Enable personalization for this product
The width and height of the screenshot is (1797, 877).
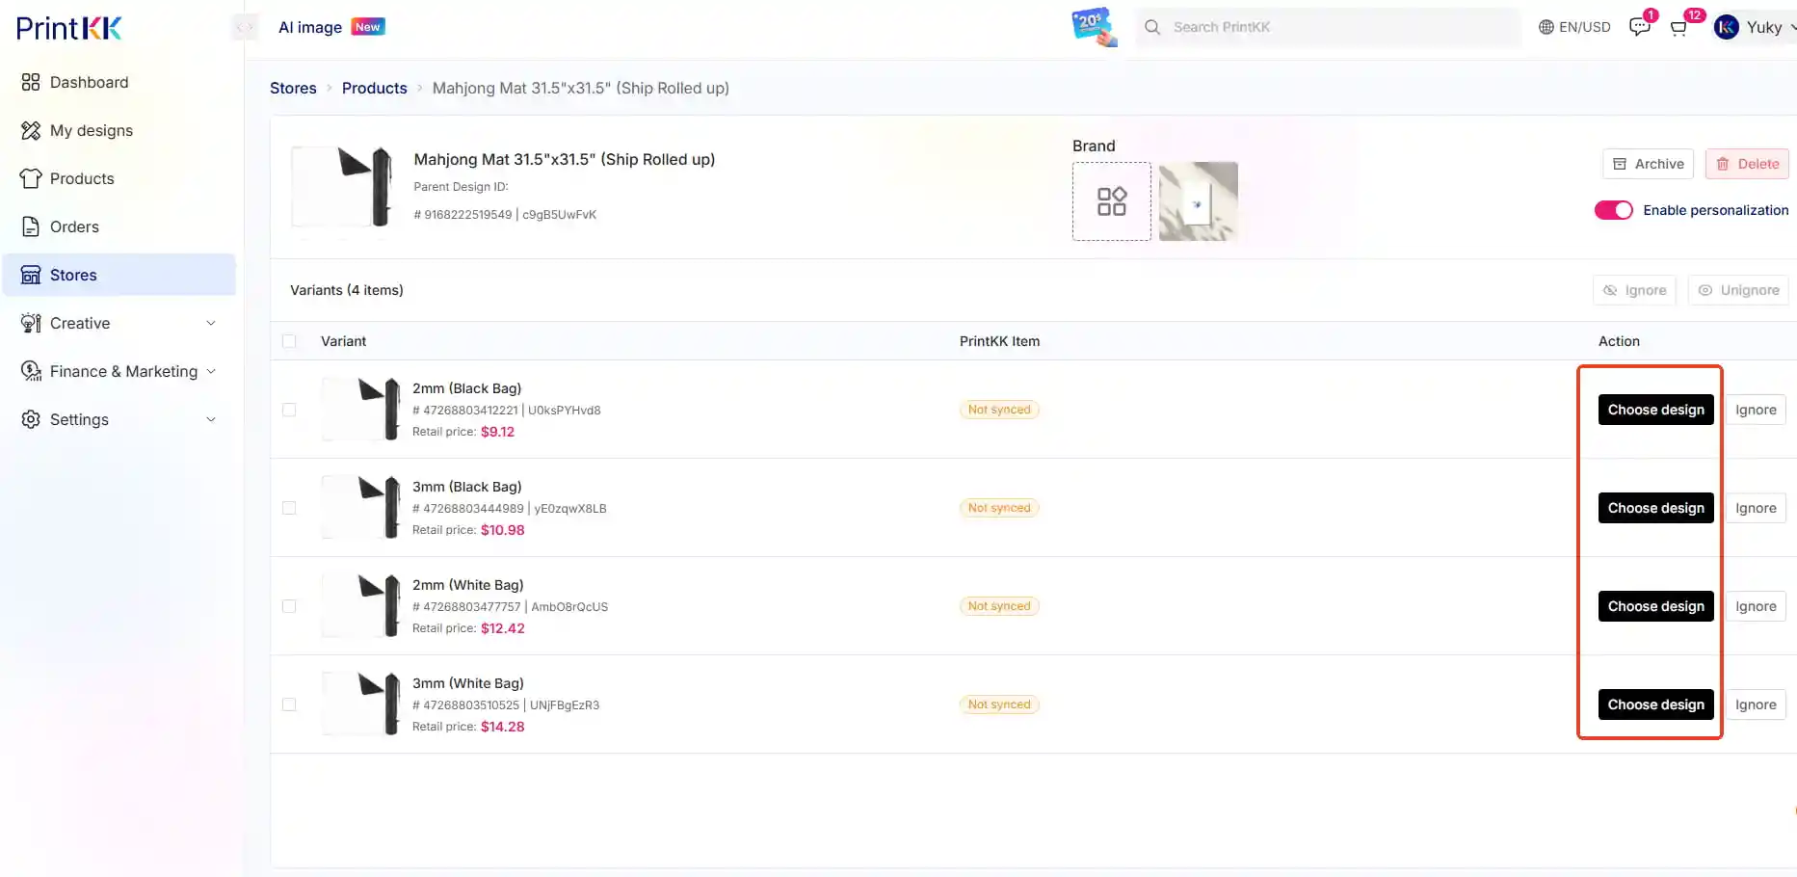[1613, 209]
